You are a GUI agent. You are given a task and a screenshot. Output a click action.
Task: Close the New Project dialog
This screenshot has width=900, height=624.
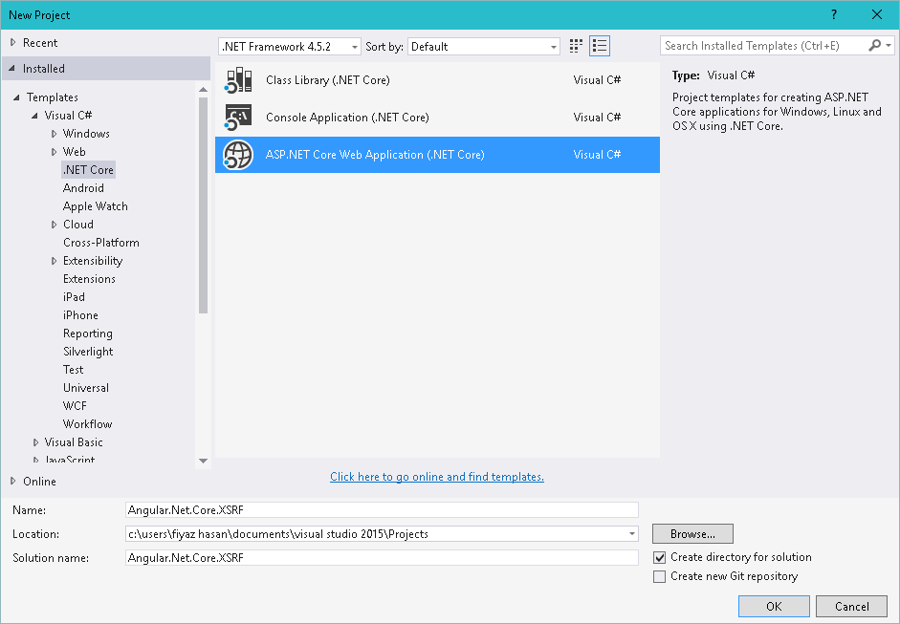tap(877, 15)
